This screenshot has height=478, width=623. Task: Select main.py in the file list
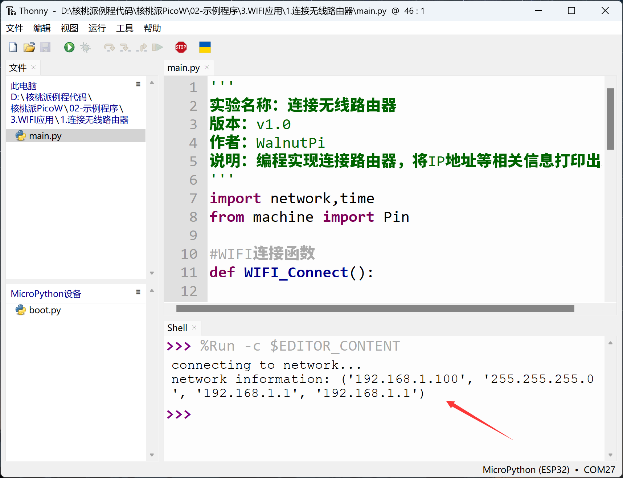click(x=45, y=136)
